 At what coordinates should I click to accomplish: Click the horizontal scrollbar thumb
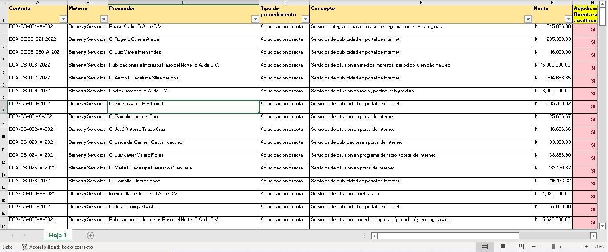pyautogui.click(x=449, y=236)
